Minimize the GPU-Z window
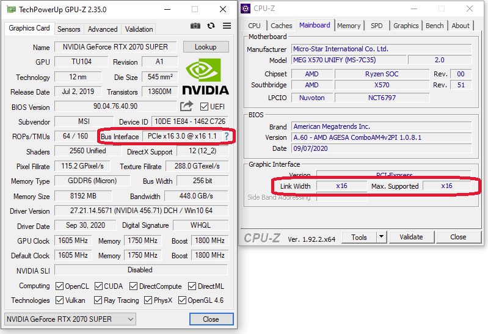 [167, 9]
